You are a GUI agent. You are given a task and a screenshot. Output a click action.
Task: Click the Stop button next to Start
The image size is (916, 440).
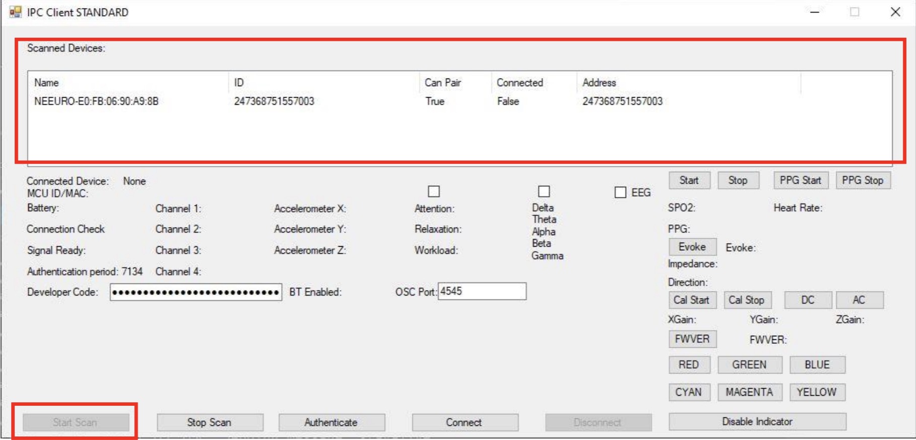738,180
